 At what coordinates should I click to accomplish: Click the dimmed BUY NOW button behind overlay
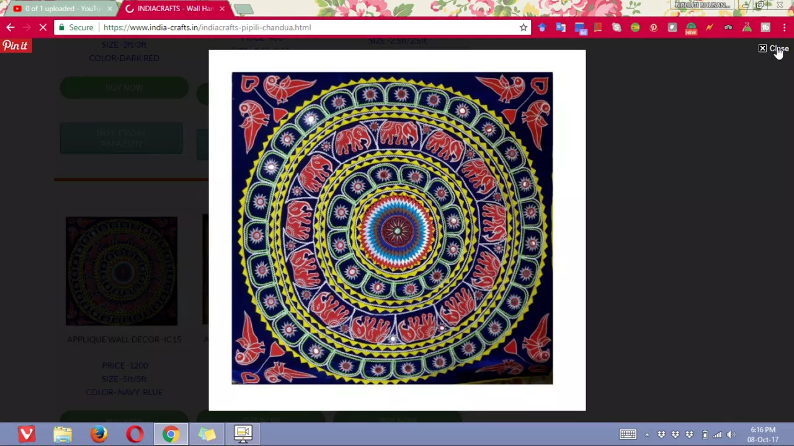tap(124, 88)
